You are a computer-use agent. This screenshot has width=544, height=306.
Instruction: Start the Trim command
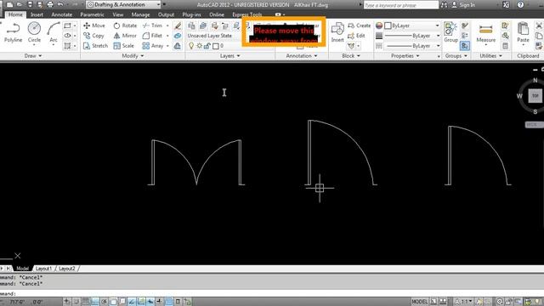[152, 25]
